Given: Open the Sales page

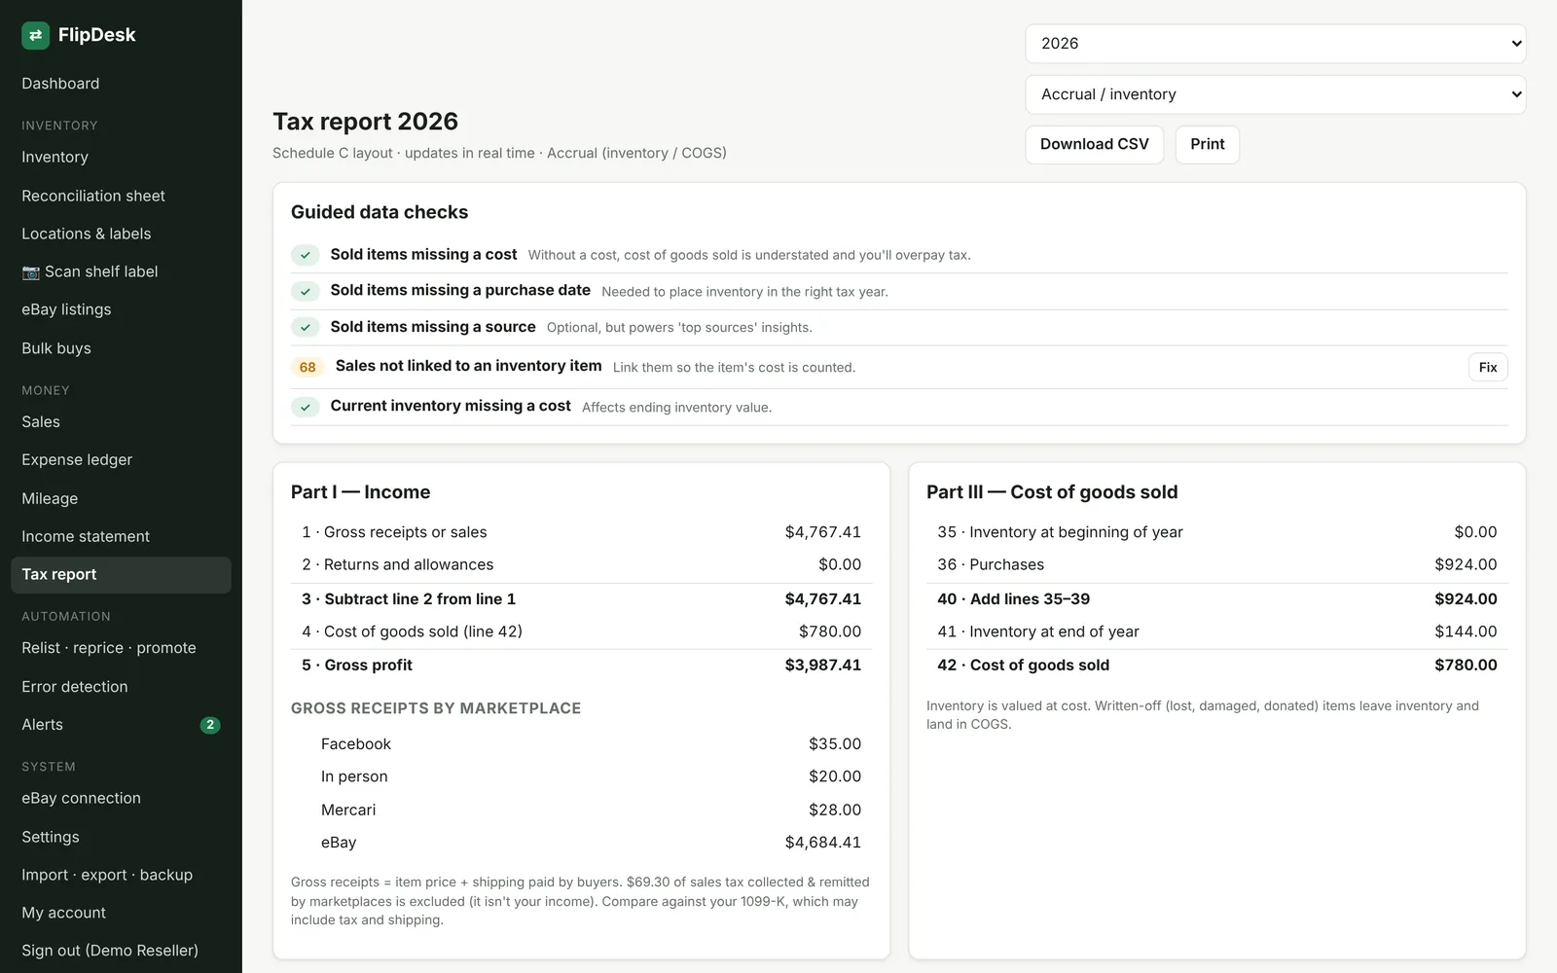Looking at the screenshot, I should click(x=121, y=421).
